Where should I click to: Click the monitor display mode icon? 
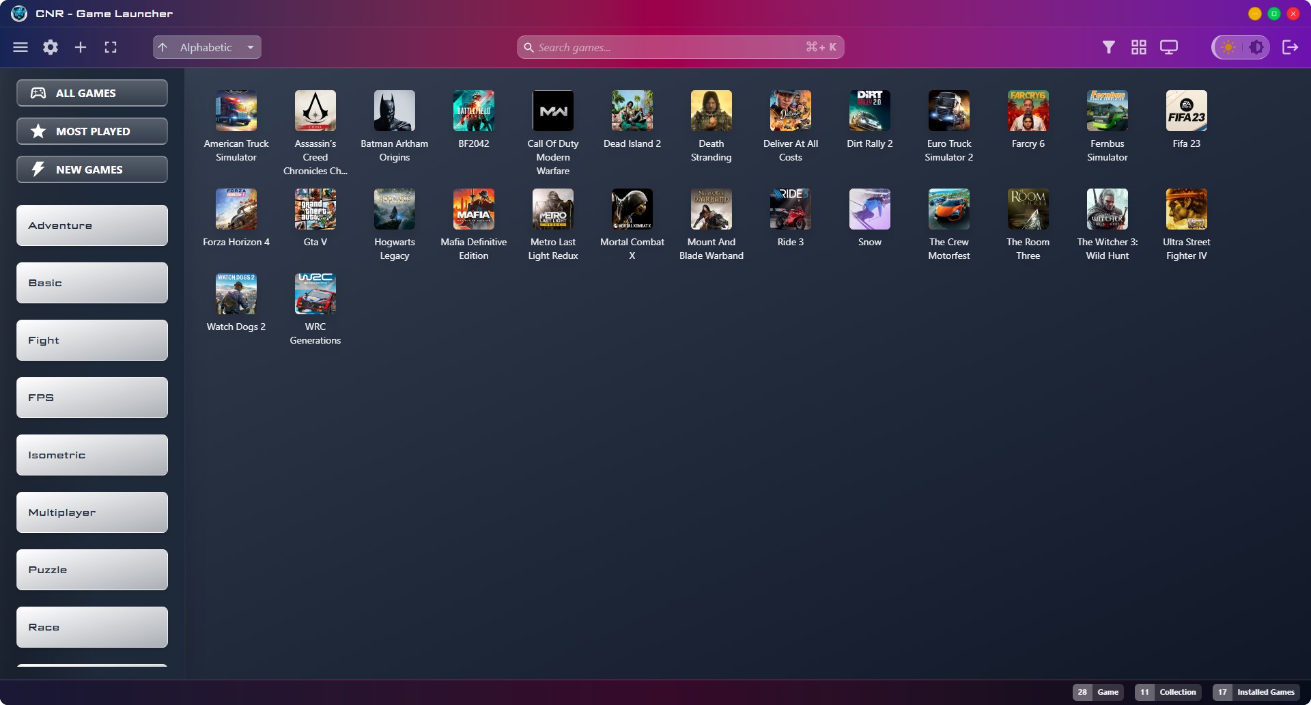click(x=1169, y=47)
